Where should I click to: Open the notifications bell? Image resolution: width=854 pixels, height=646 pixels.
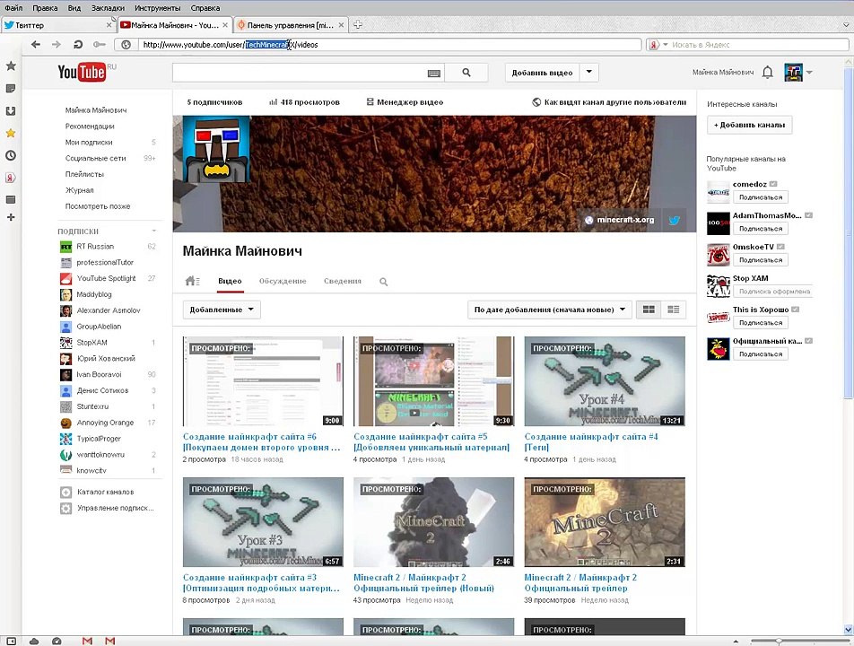(x=768, y=73)
